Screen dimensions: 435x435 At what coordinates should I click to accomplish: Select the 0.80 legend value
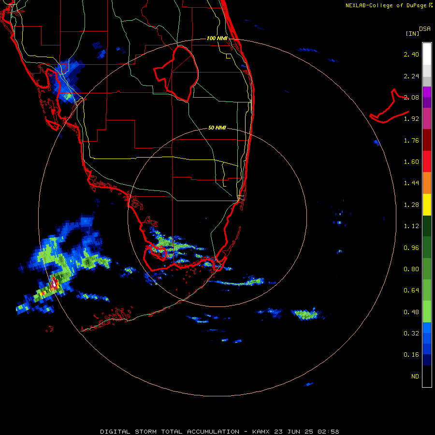tap(411, 269)
